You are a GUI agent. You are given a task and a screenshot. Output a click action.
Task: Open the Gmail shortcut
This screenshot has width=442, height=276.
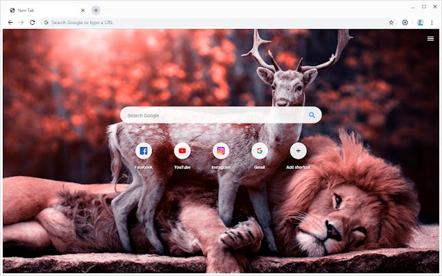(259, 151)
